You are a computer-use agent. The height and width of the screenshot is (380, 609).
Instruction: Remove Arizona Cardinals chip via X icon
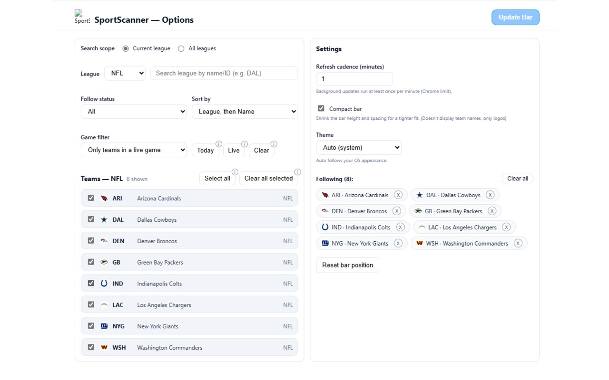tap(398, 195)
